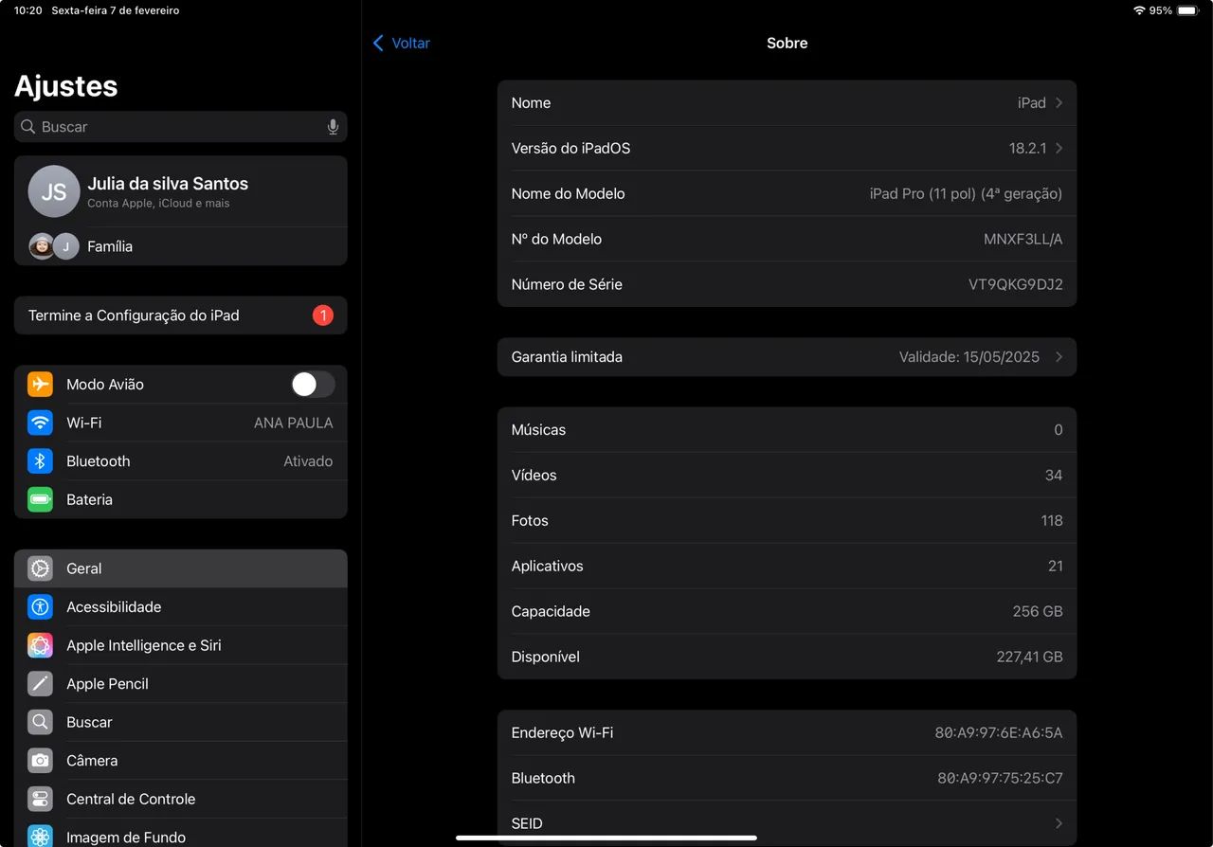Open Julia da silva Santos account
The width and height of the screenshot is (1213, 847).
[x=181, y=191]
